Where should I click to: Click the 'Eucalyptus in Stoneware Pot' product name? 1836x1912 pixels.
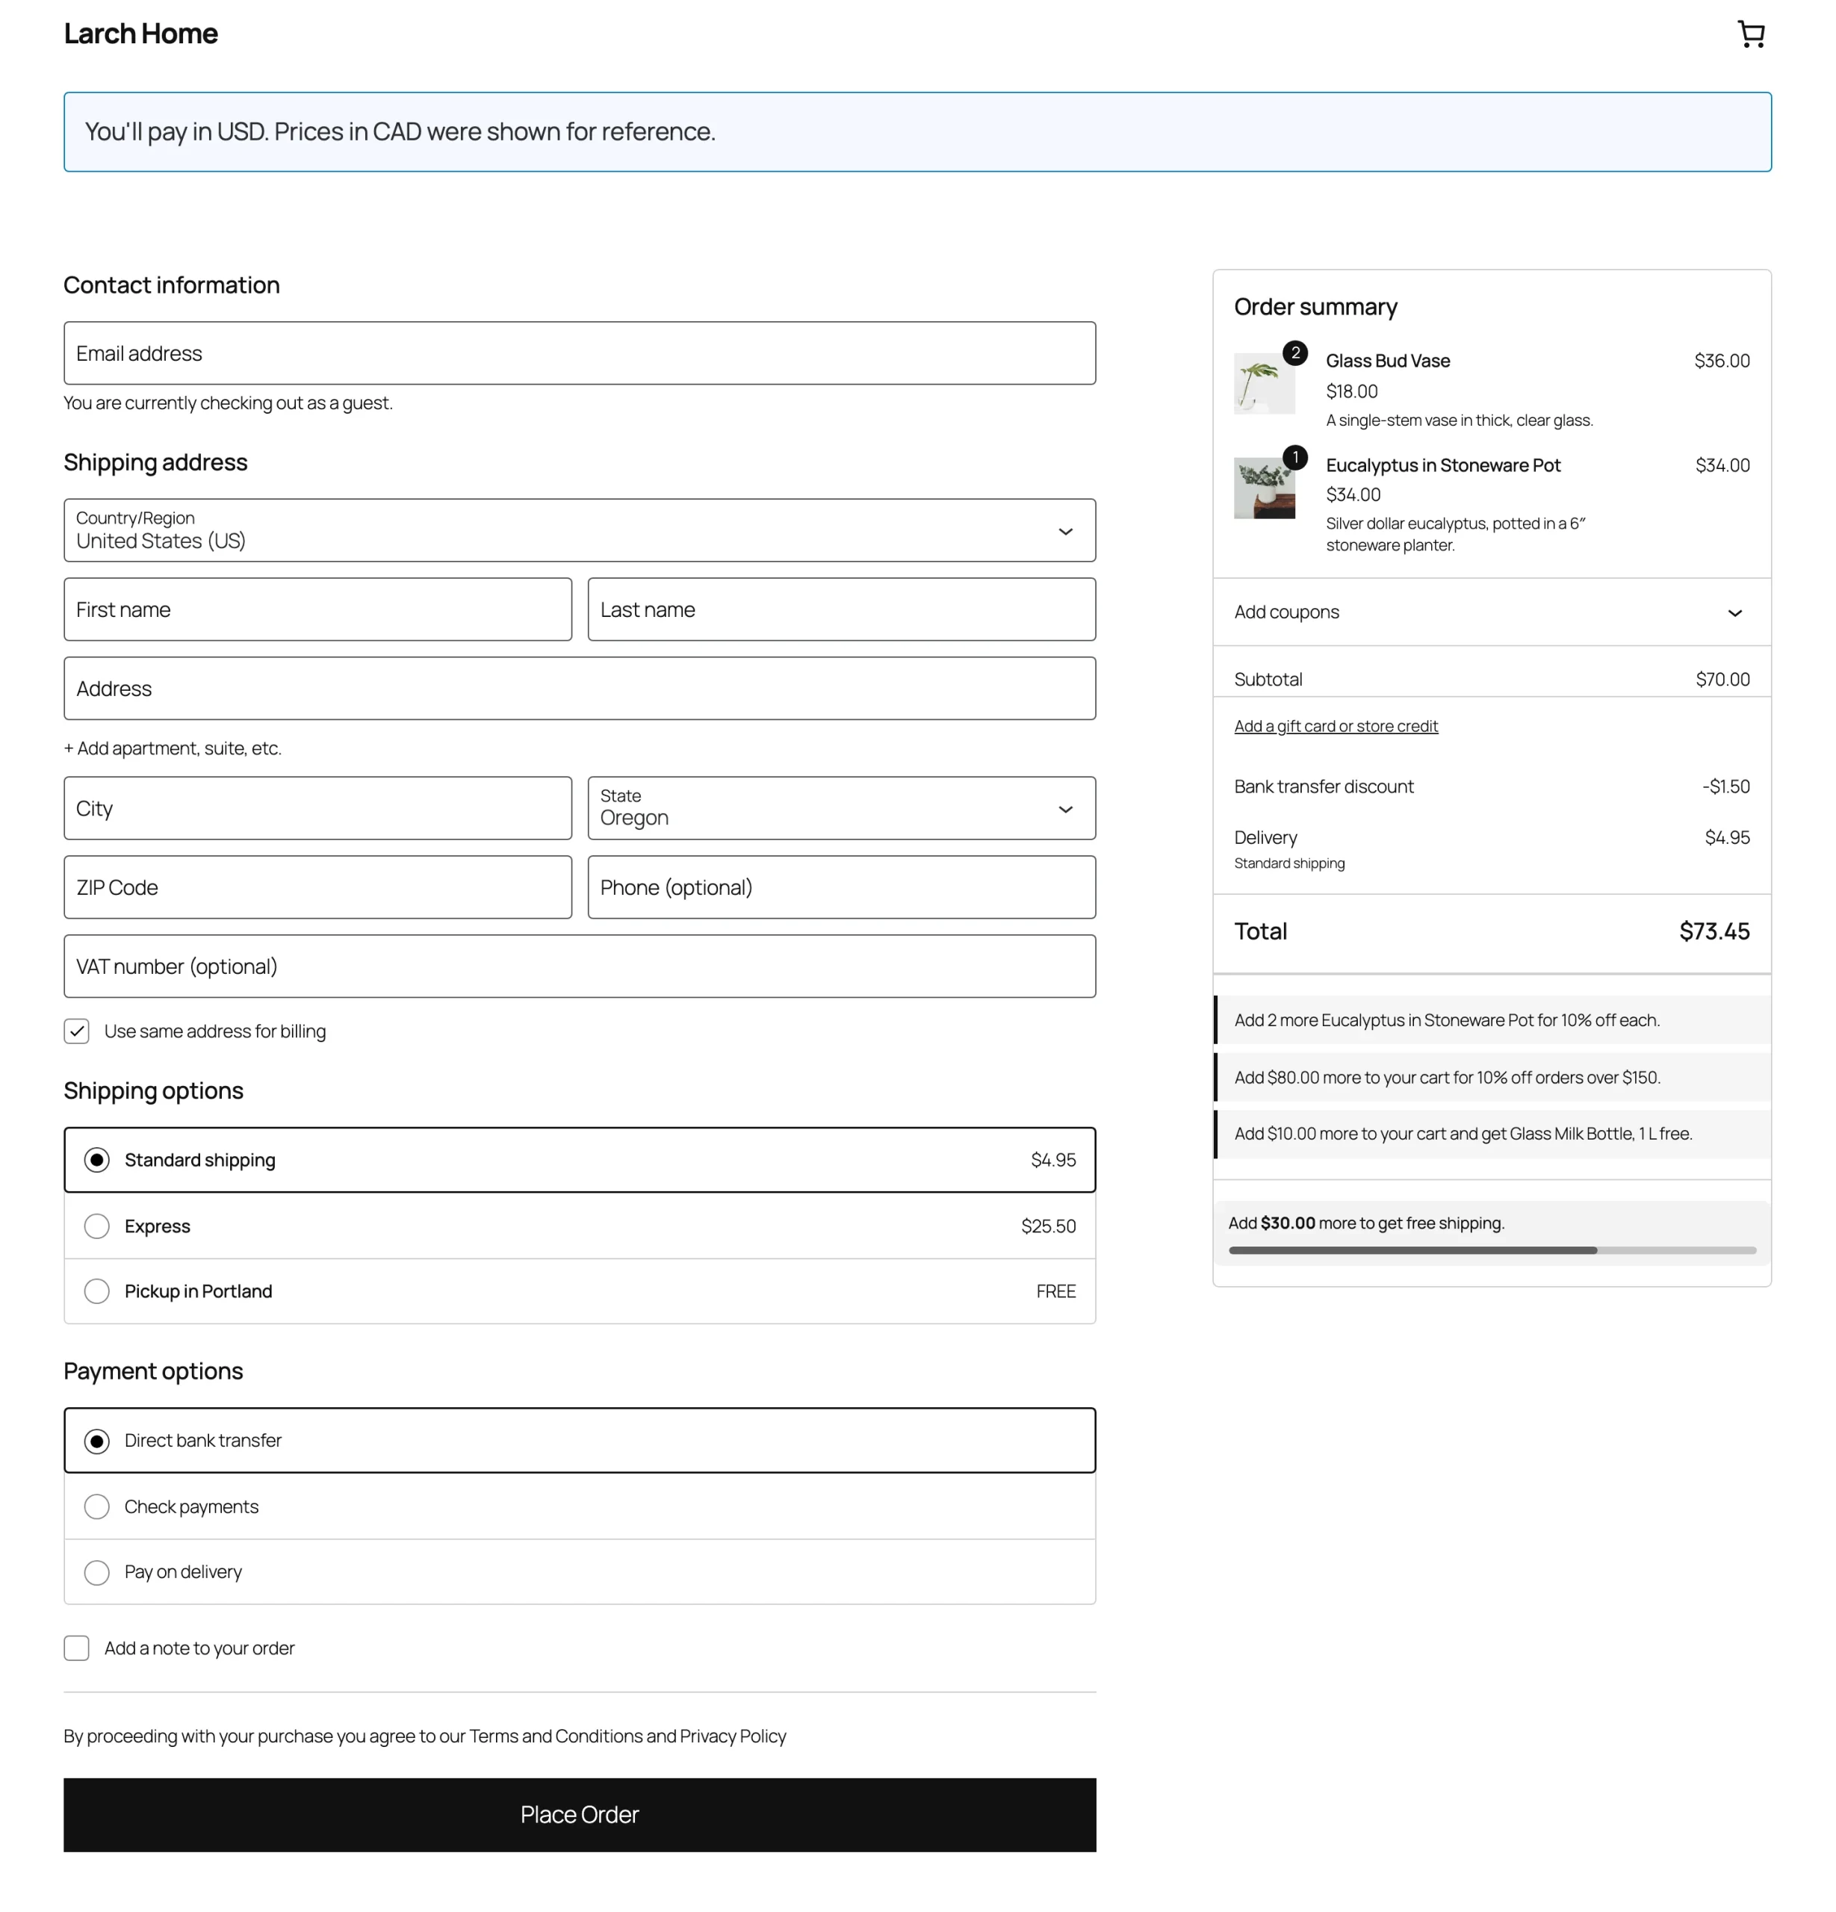click(x=1443, y=465)
